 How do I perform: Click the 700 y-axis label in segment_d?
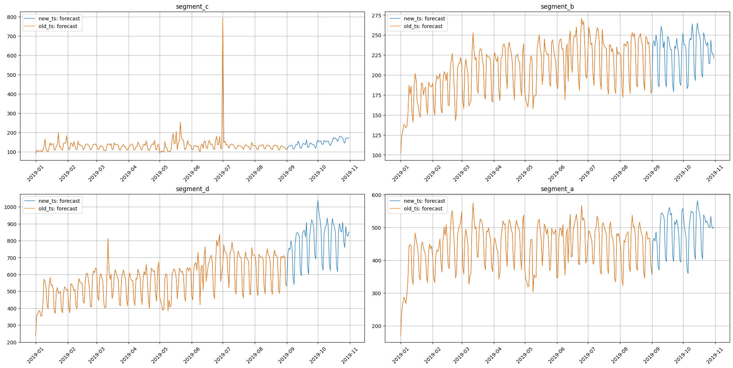[11, 258]
